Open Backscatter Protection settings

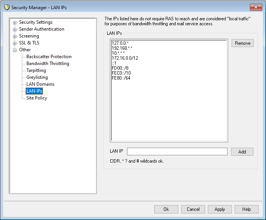[49, 57]
